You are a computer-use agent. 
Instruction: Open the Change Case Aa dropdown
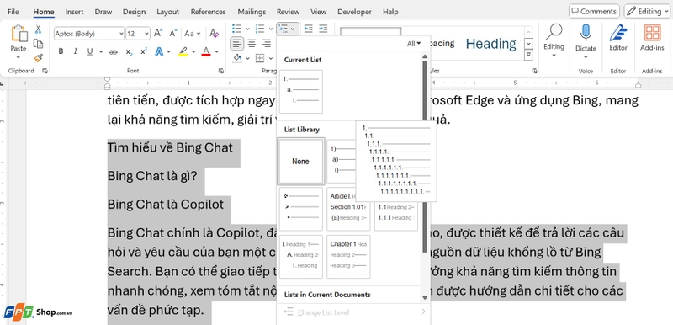[193, 33]
